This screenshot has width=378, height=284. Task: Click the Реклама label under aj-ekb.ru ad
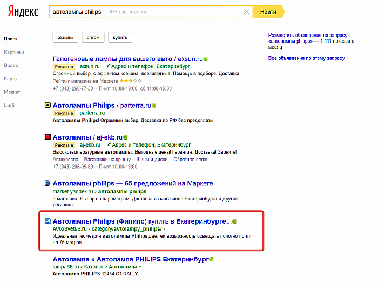coord(64,145)
